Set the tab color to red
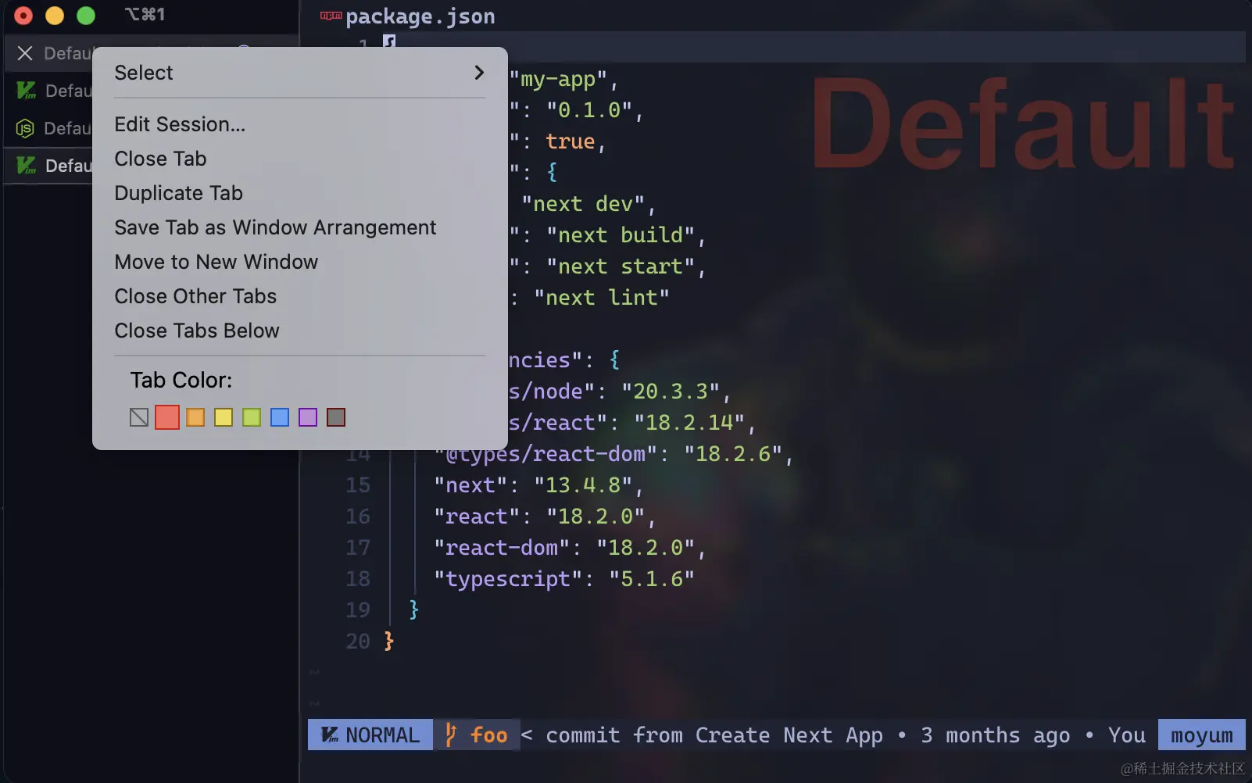Screen dimensions: 1252x783 (x=167, y=417)
